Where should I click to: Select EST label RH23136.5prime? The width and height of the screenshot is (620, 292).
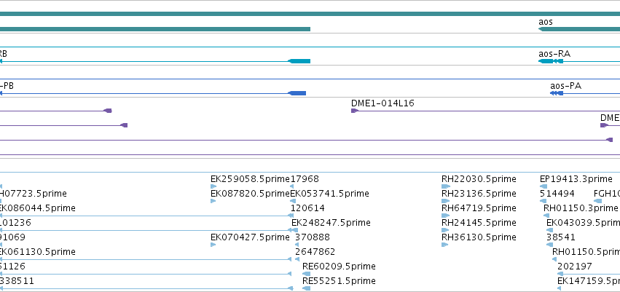click(x=479, y=194)
